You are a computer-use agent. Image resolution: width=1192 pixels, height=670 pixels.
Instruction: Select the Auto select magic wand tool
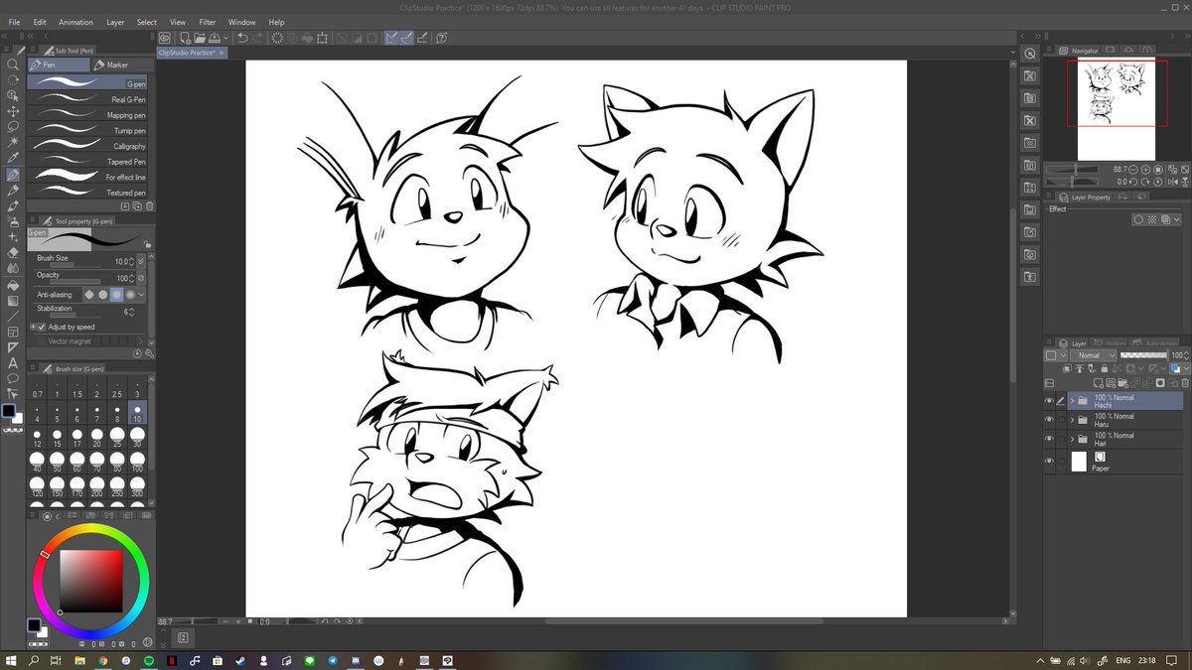click(x=13, y=143)
